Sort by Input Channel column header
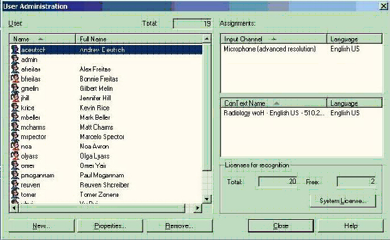390x240 pixels. click(x=274, y=39)
